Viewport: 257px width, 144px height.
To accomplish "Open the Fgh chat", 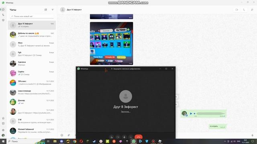I will tap(32, 54).
